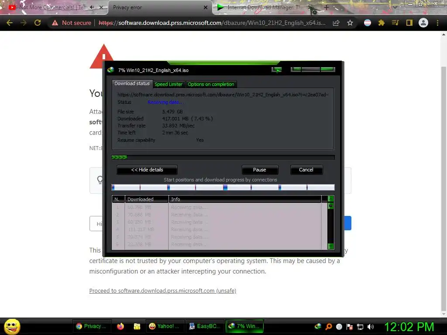Open the Action Center flag tray icon

(350, 327)
